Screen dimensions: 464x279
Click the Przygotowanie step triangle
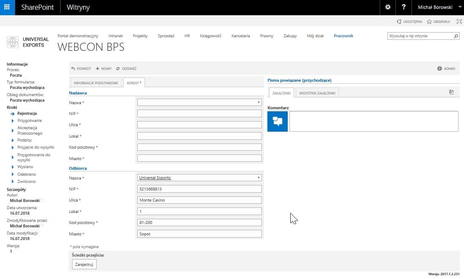(12, 121)
